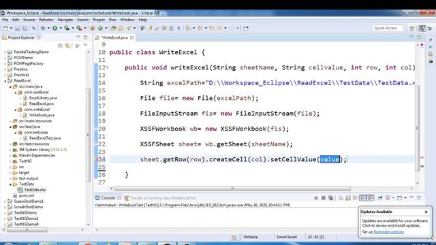Collapse the TestData folder node
The width and height of the screenshot is (436, 245).
click(11, 184)
